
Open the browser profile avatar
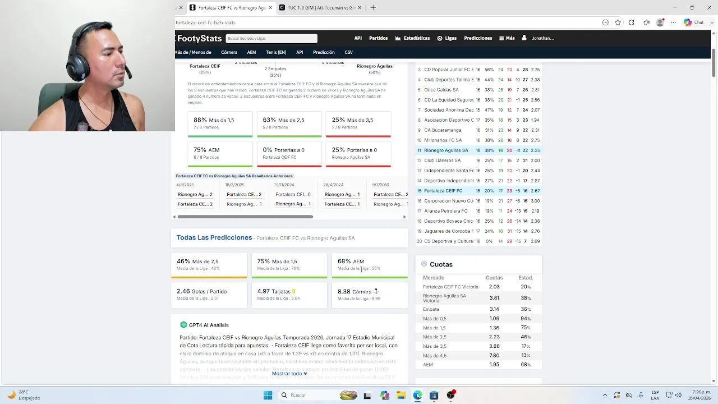click(x=660, y=22)
